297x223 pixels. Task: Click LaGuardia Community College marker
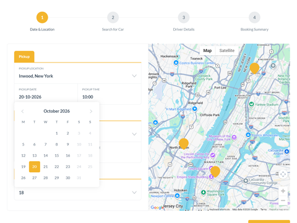246,181
